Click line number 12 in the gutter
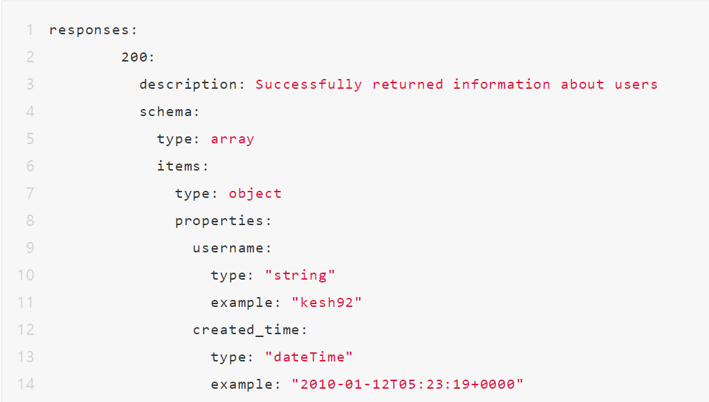 pyautogui.click(x=26, y=330)
